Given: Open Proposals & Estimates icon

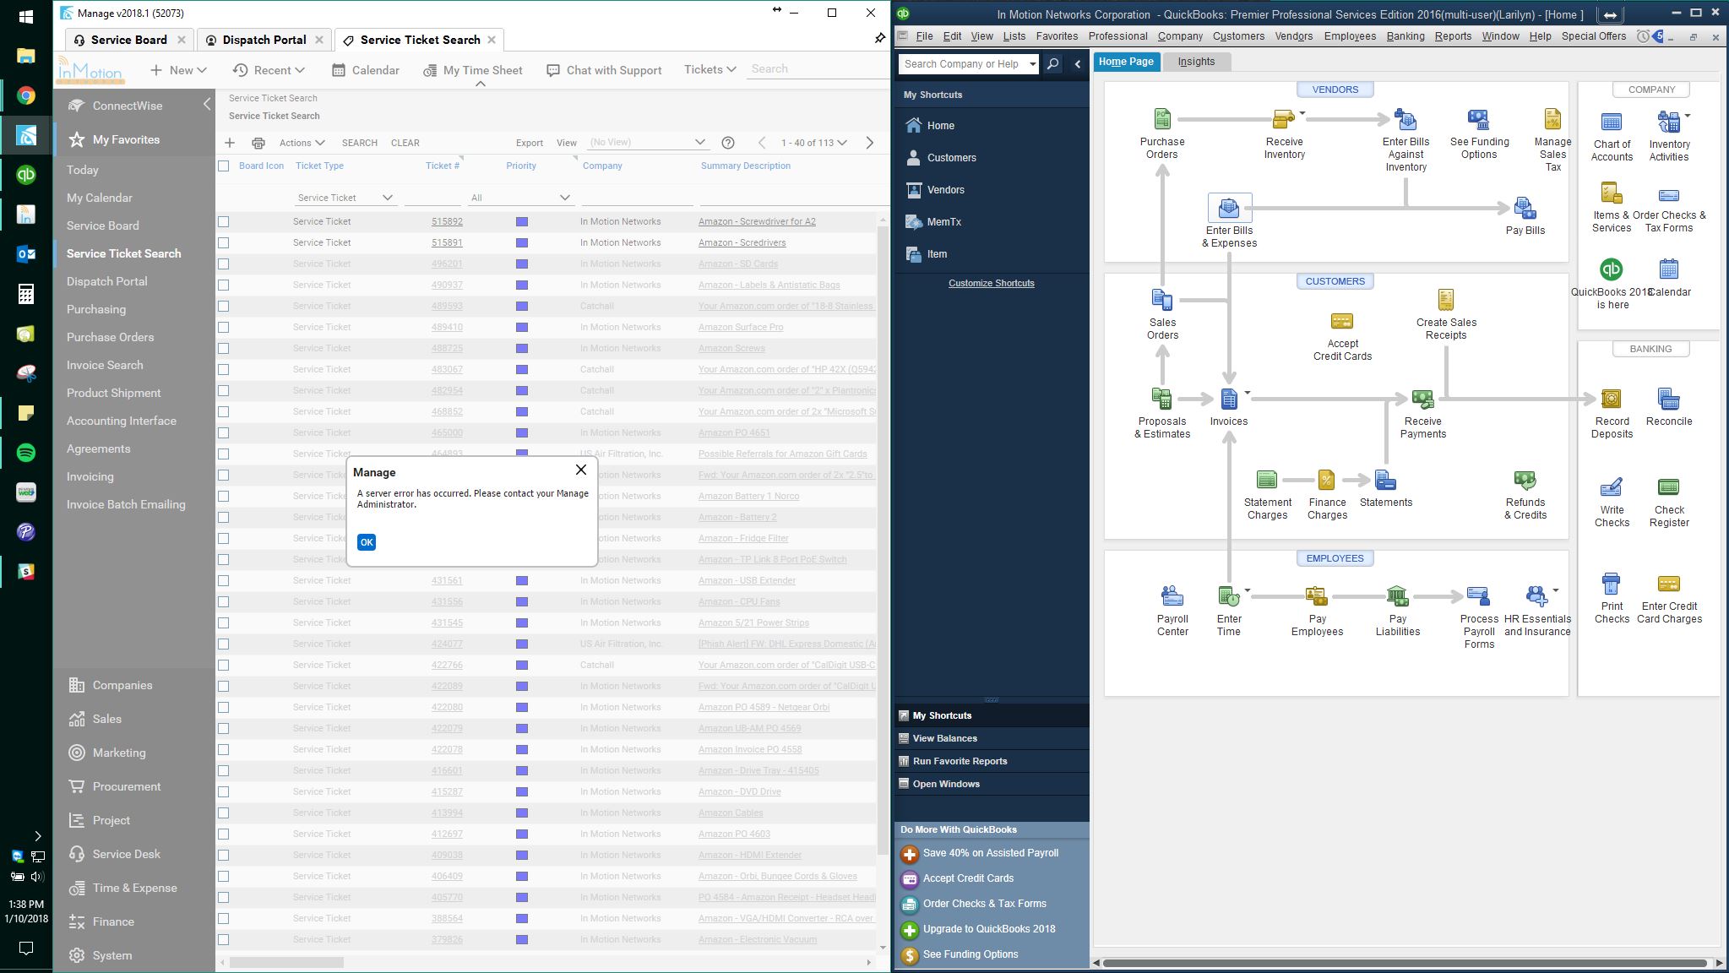Looking at the screenshot, I should click(1162, 399).
